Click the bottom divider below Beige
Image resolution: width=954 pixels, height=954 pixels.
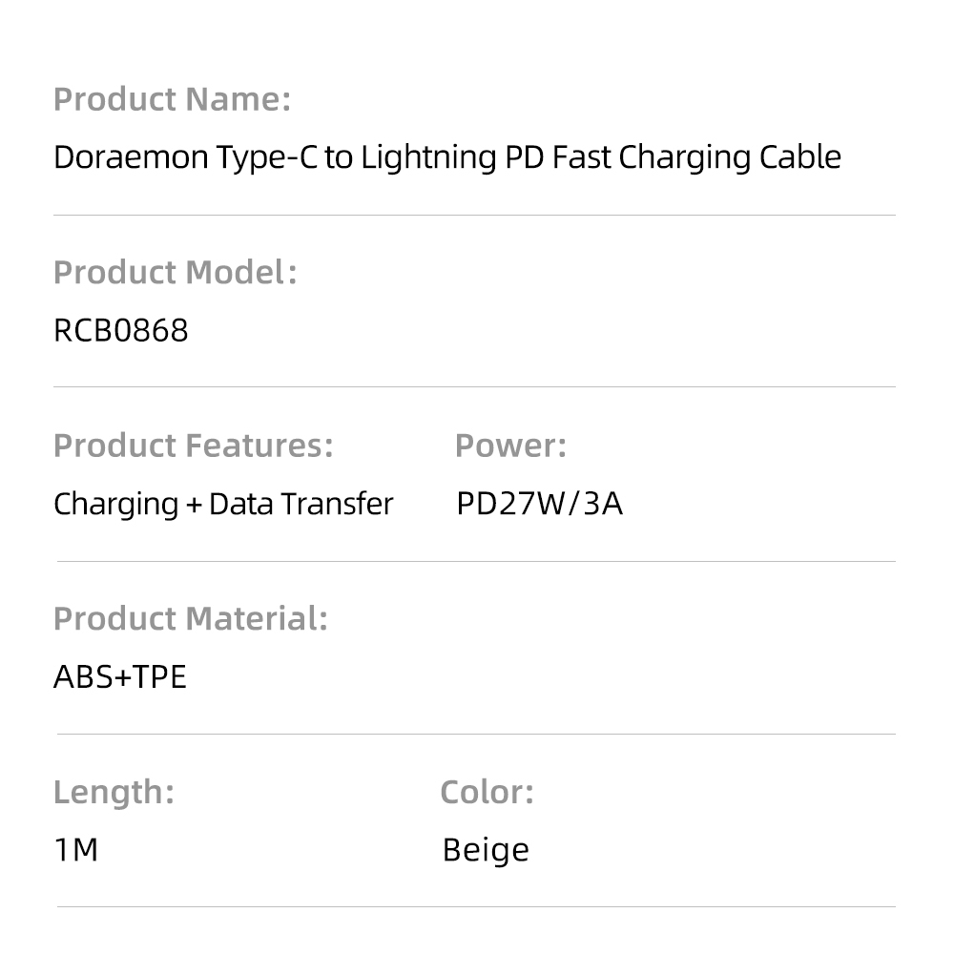click(474, 906)
